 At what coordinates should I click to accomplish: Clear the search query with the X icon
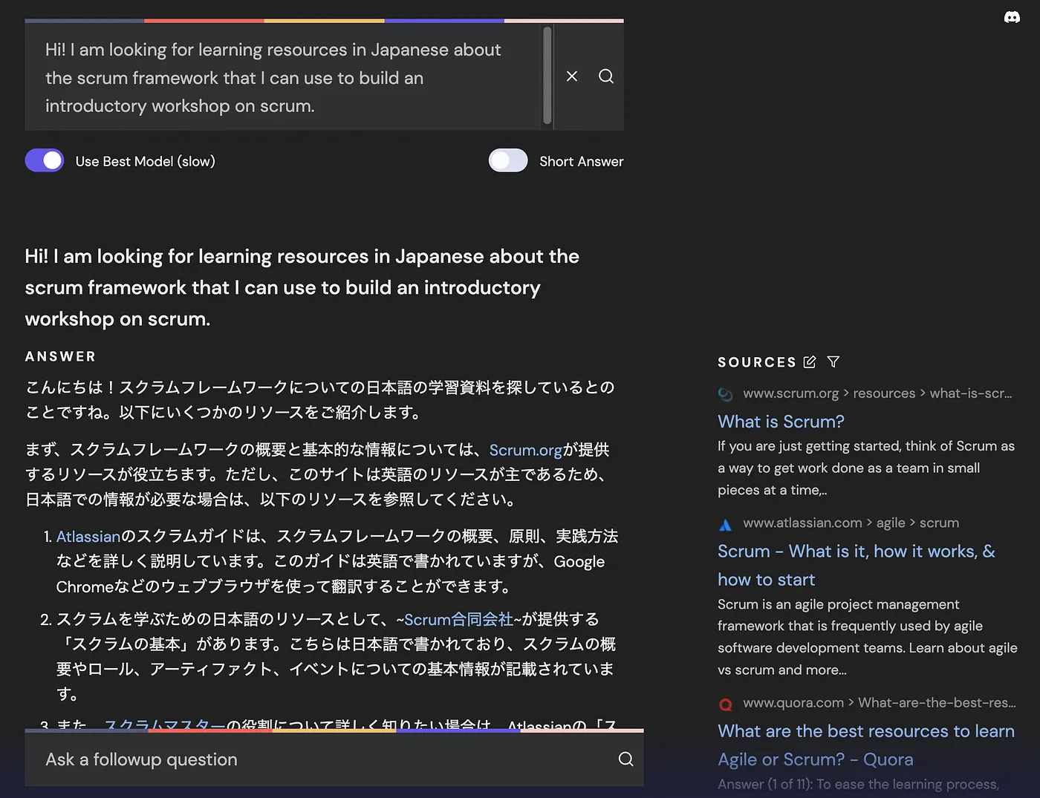coord(572,76)
